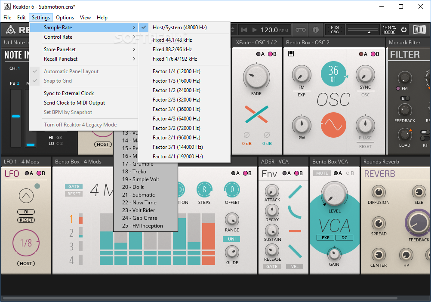Click the VCA LEVEL knob
The height and width of the screenshot is (302, 431).
coord(334,194)
